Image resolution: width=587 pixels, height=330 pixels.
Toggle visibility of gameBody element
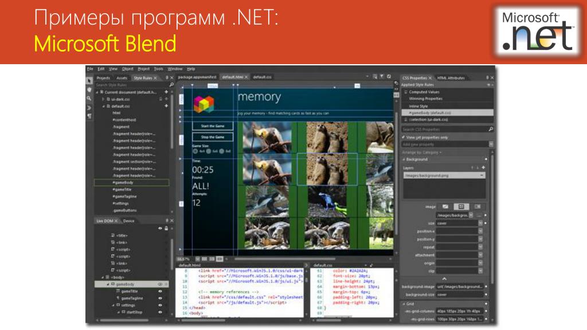click(x=161, y=284)
